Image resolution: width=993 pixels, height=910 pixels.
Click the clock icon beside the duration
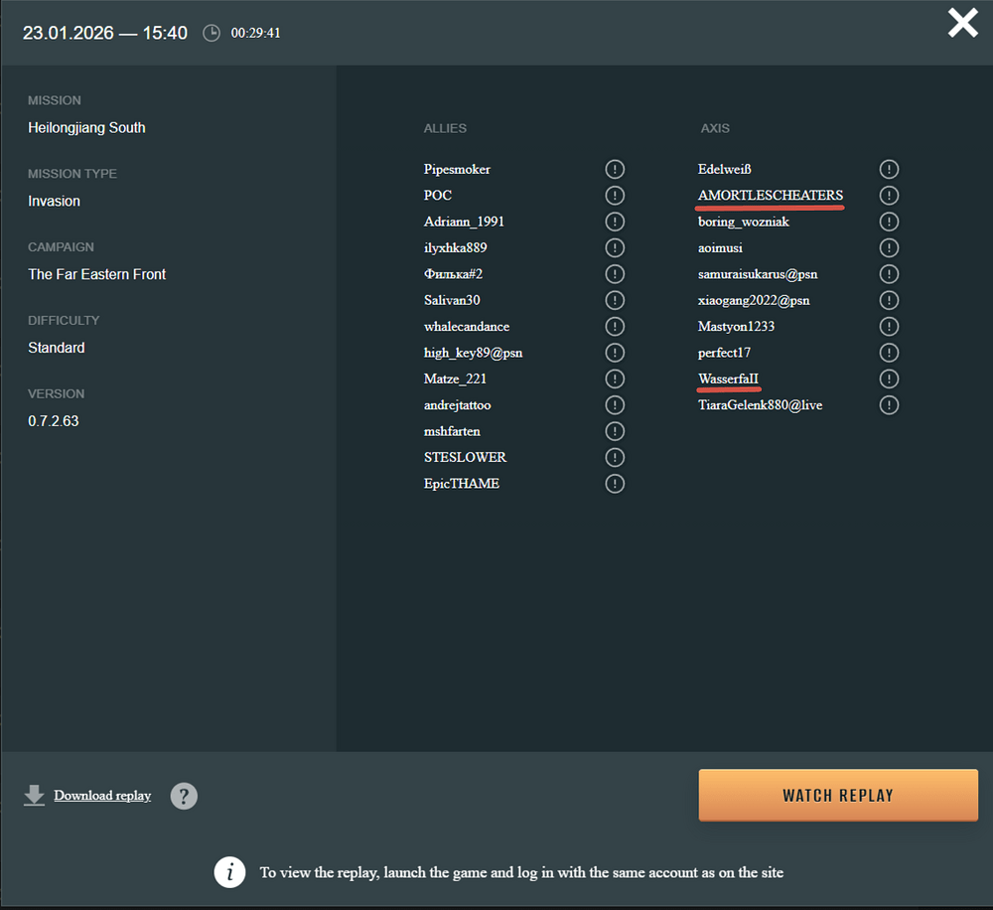[212, 33]
